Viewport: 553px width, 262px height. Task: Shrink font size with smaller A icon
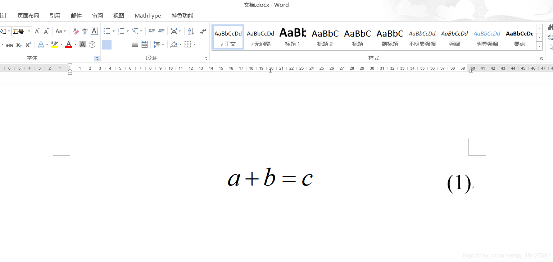click(x=46, y=31)
